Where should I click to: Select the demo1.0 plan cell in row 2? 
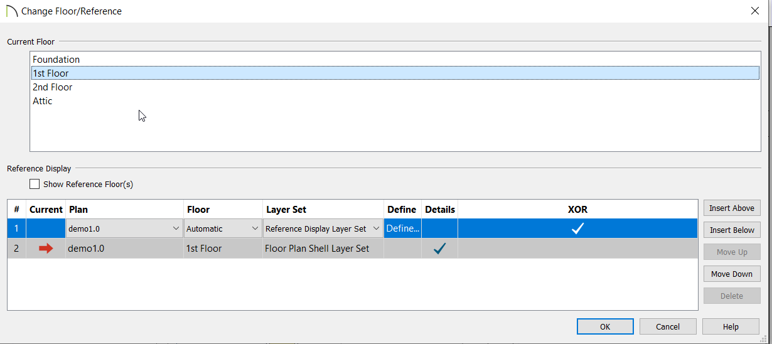[x=124, y=249]
